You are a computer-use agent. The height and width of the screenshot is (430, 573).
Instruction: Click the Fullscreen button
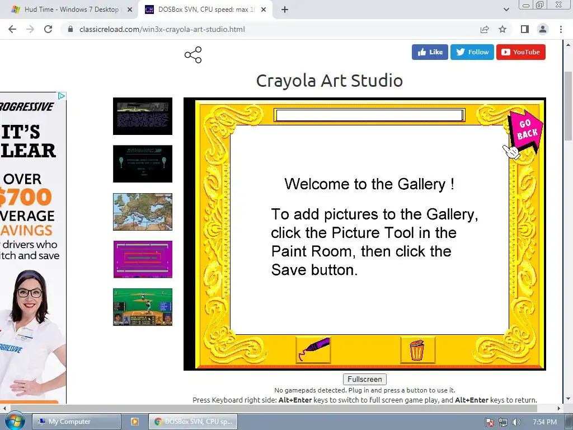[x=365, y=379]
